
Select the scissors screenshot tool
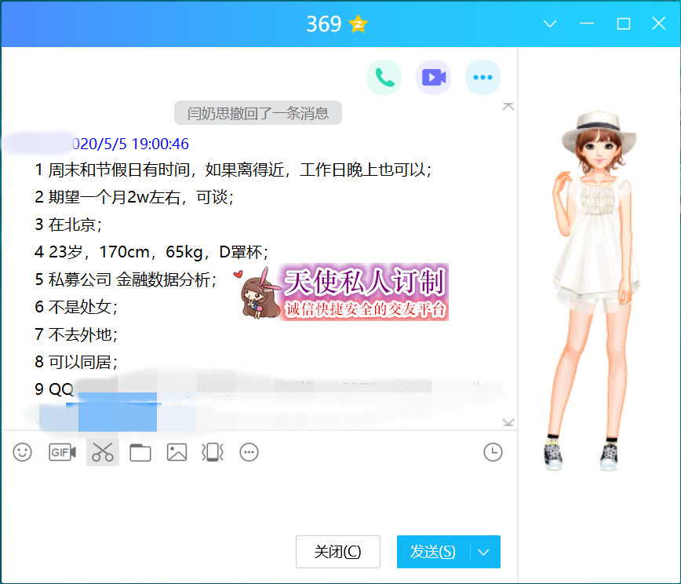[103, 452]
